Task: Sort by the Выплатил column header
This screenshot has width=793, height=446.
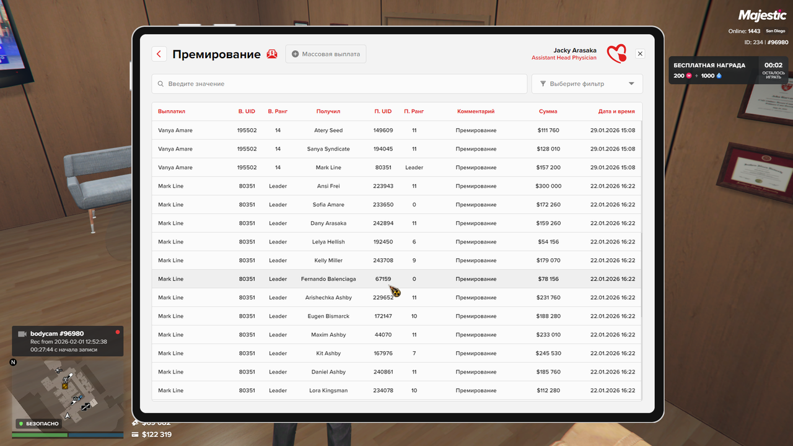Action: [172, 111]
